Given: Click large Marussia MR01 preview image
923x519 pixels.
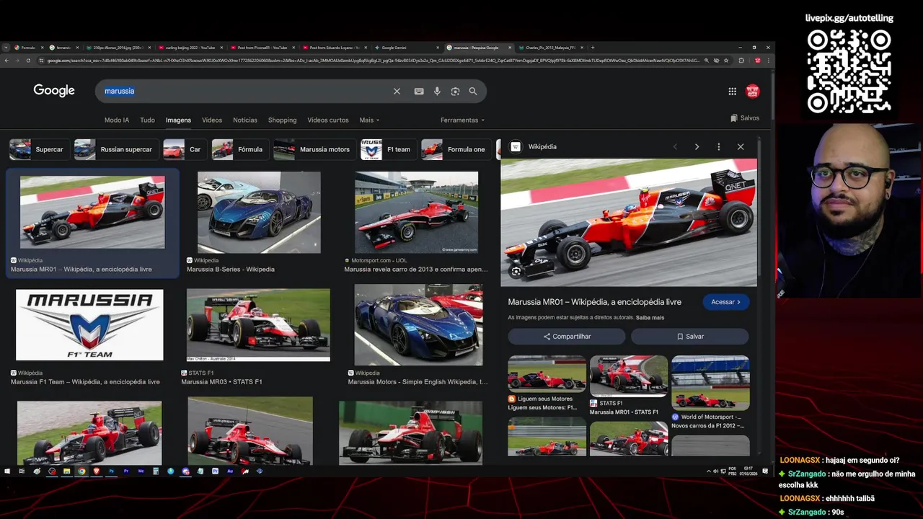Looking at the screenshot, I should pyautogui.click(x=629, y=223).
